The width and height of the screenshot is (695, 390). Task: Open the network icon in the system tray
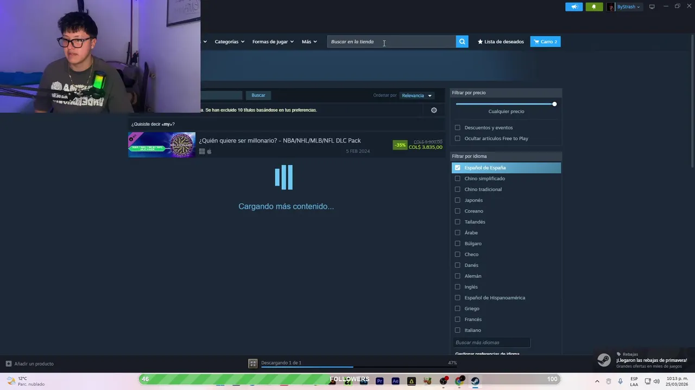click(647, 381)
